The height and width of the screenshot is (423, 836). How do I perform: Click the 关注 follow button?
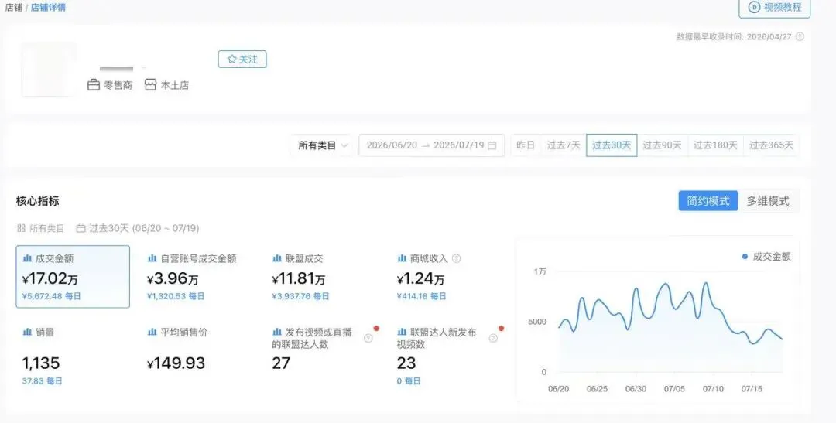(242, 59)
